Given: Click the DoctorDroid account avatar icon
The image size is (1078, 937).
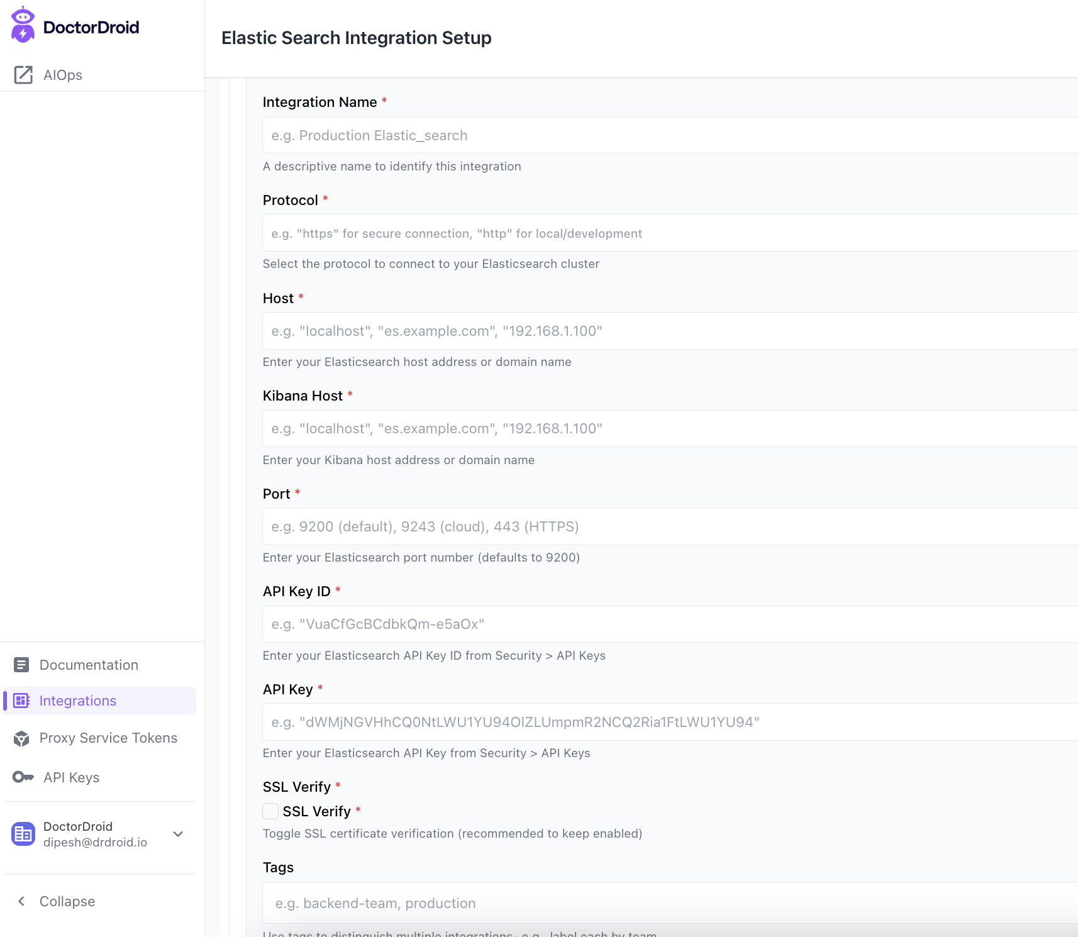Looking at the screenshot, I should pos(23,834).
